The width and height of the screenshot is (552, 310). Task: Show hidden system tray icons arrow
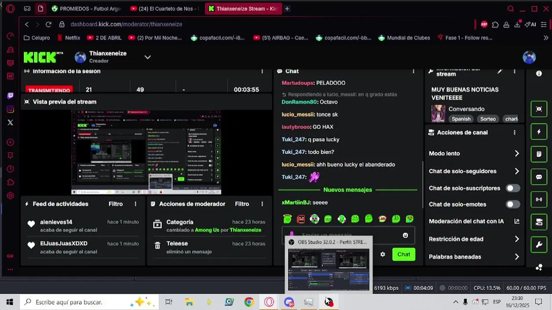click(455, 302)
